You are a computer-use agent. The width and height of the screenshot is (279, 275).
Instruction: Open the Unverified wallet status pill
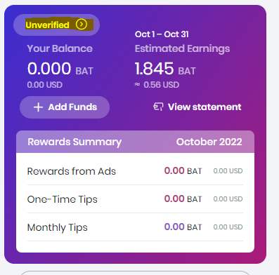(x=56, y=25)
